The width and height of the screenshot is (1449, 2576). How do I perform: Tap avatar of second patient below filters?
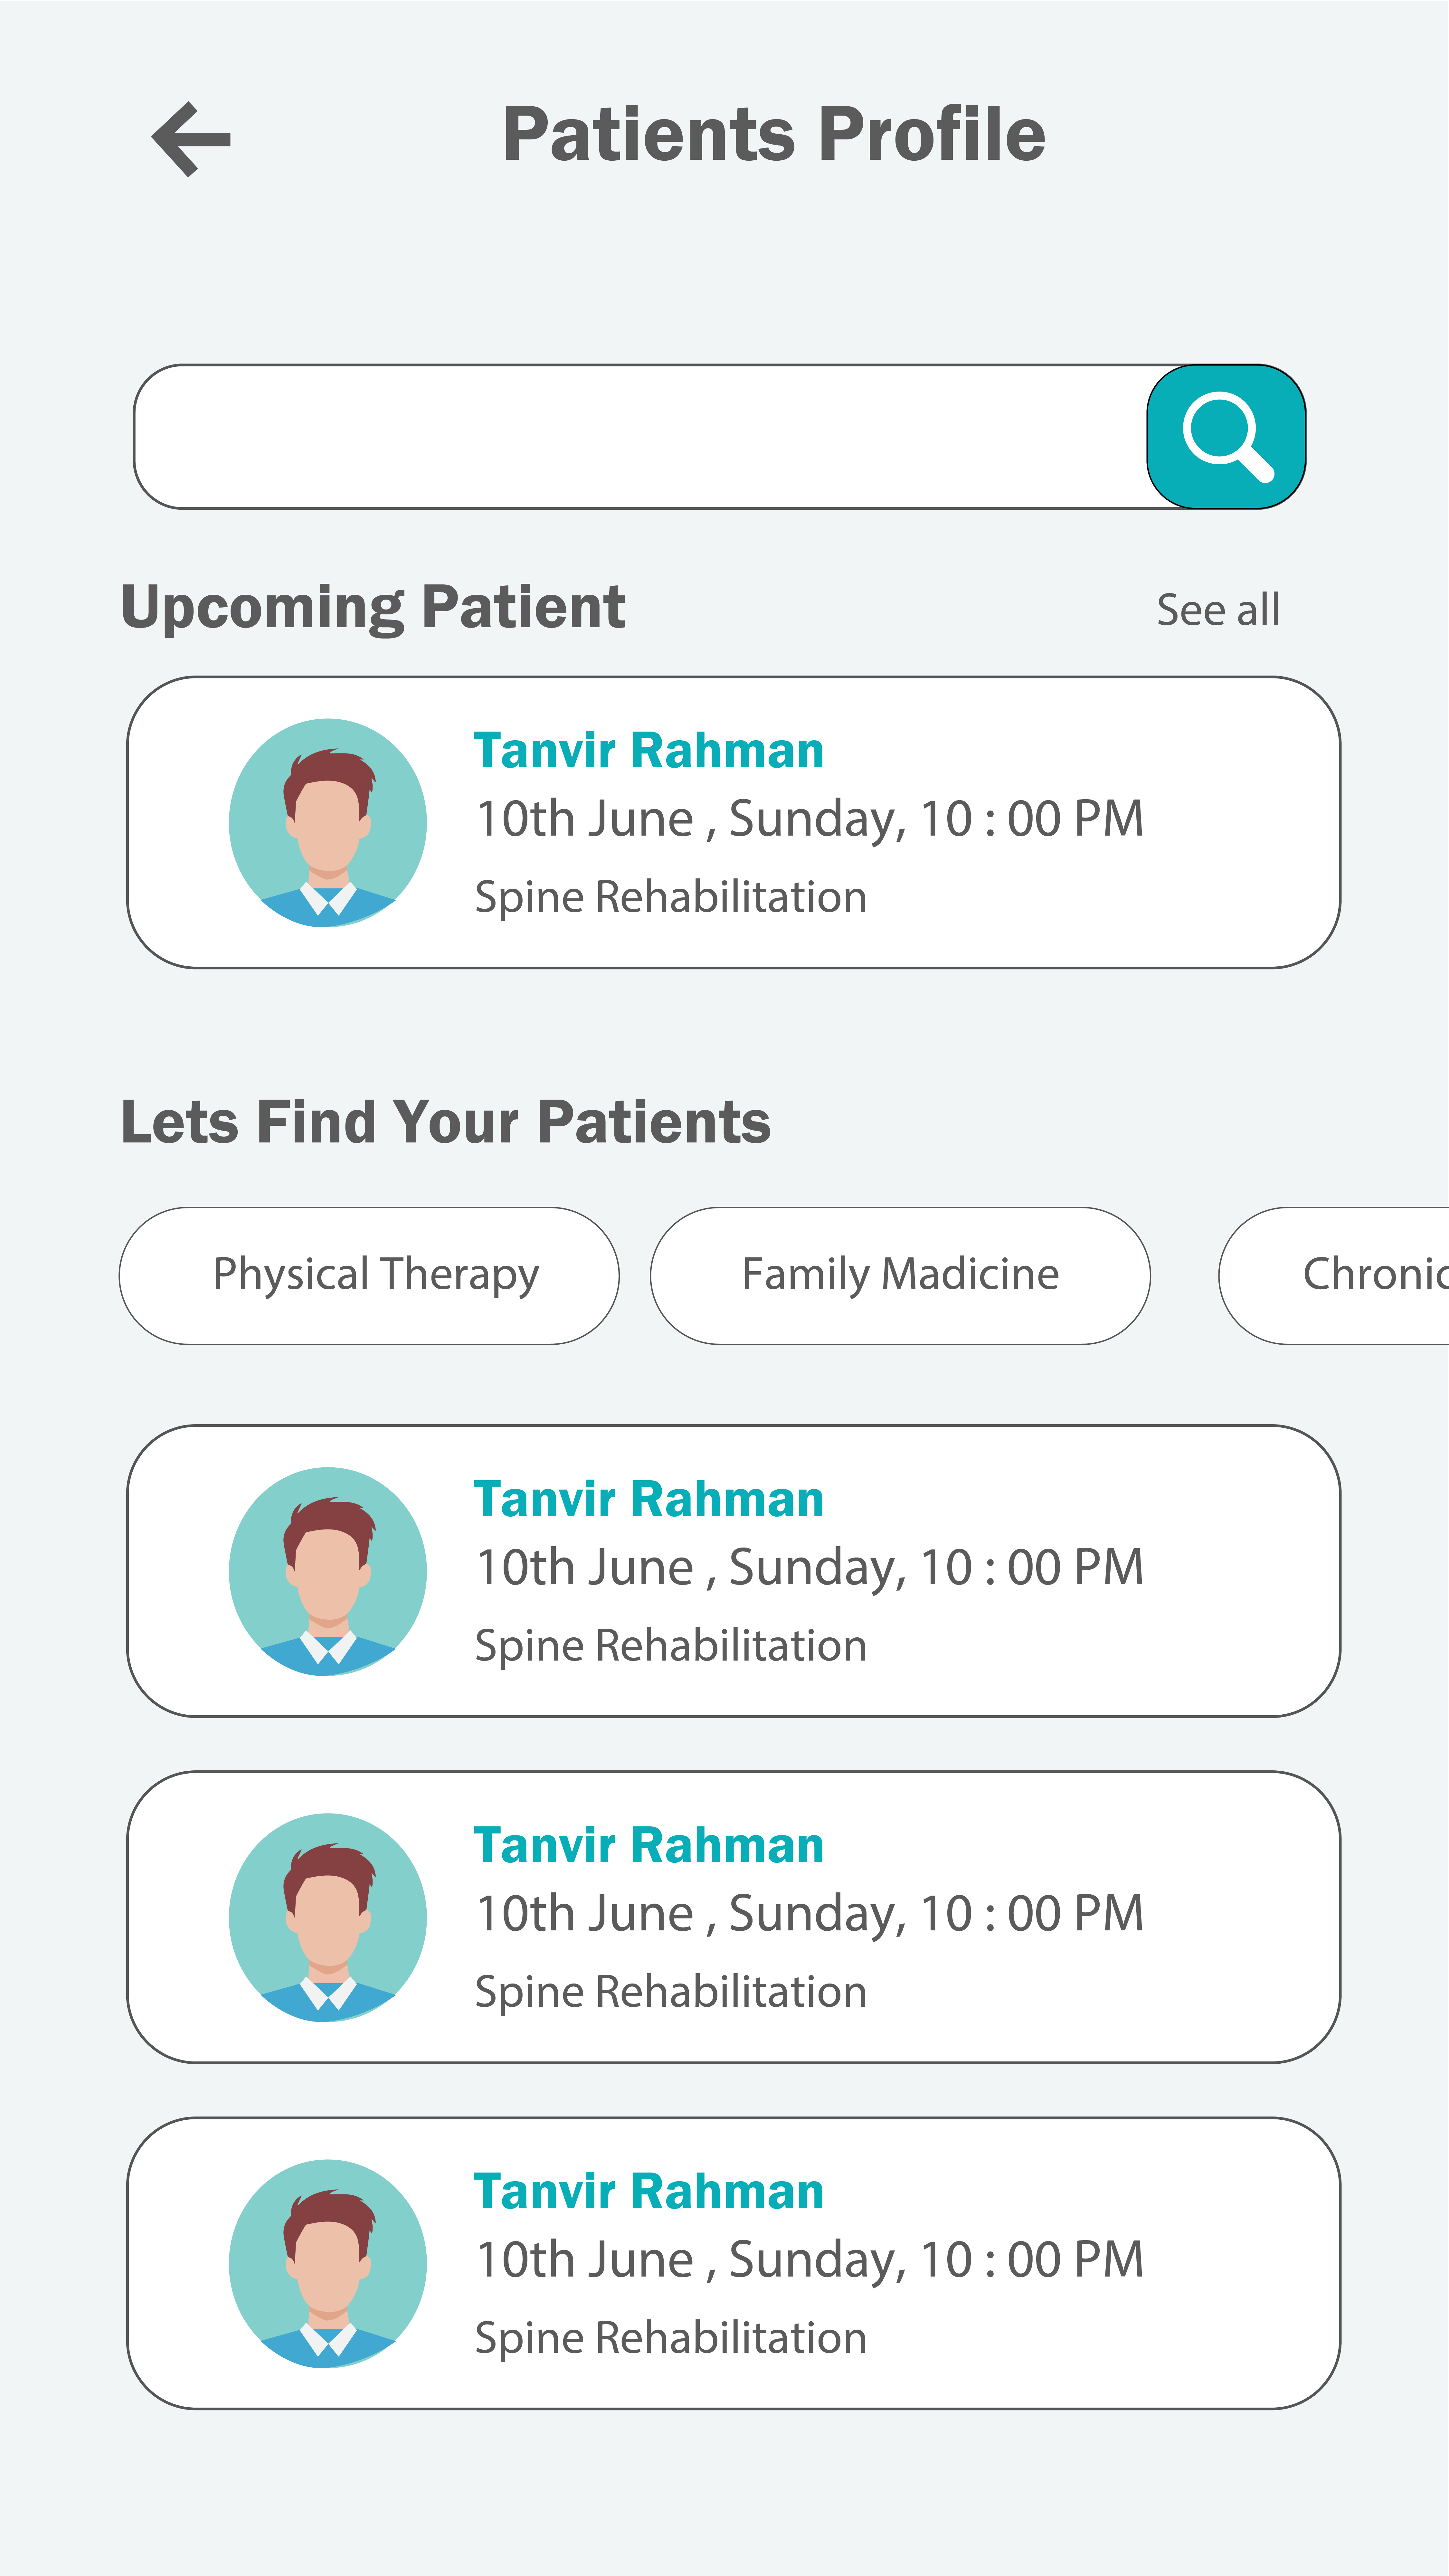(328, 1917)
